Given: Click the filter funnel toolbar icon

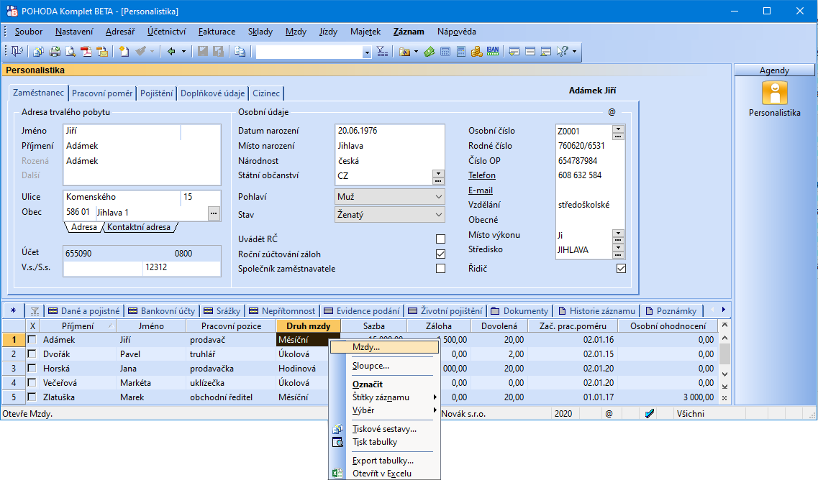Looking at the screenshot, I should 383,52.
